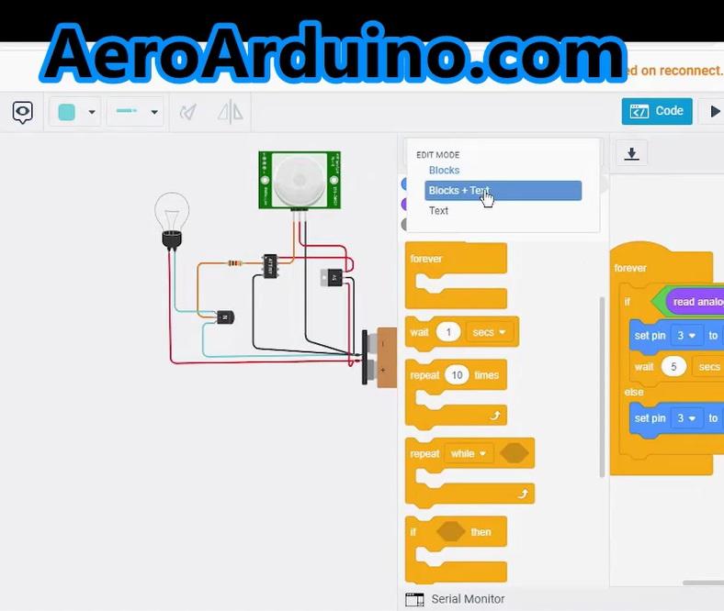Click the empty condition slot in repeat while
Viewport: 724px width, 611px height.
[514, 453]
